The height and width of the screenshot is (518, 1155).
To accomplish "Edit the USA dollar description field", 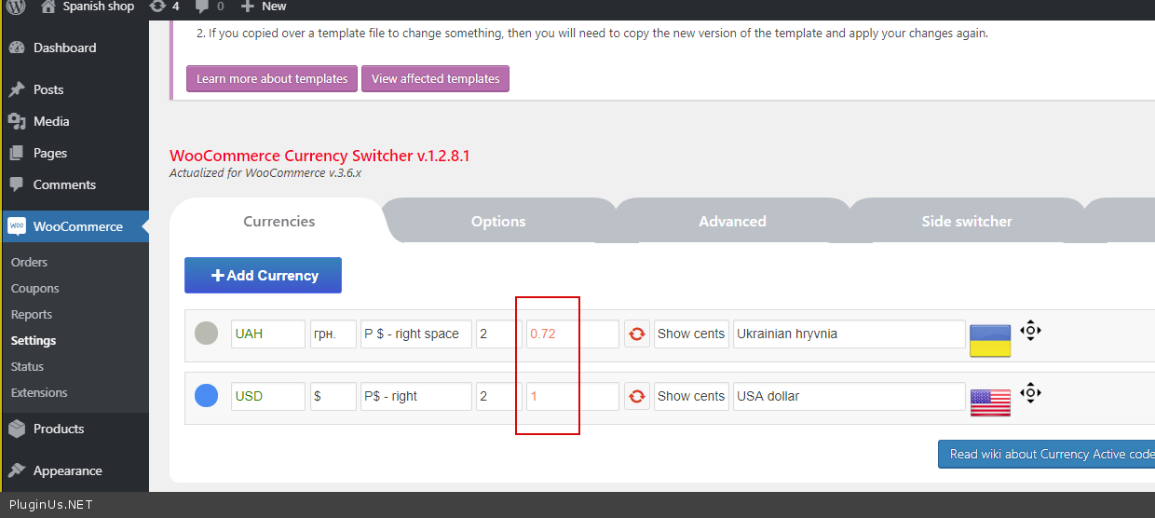I will tap(849, 396).
